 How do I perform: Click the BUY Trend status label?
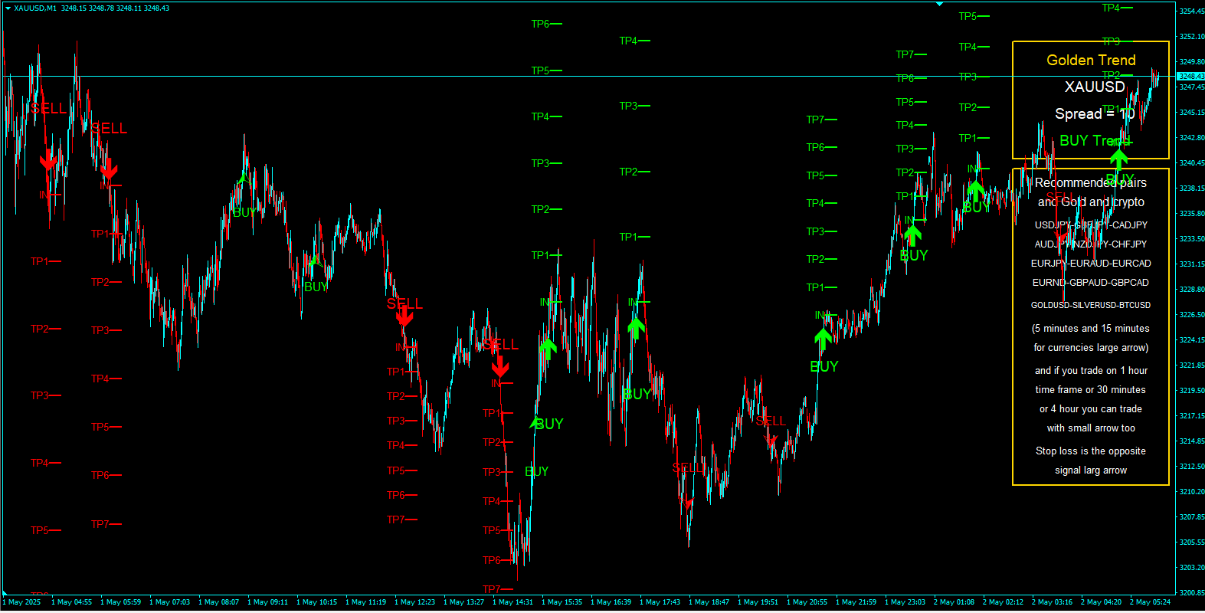(x=1095, y=140)
